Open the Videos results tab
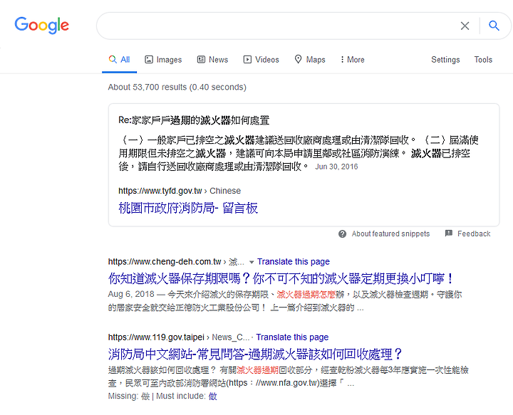The width and height of the screenshot is (513, 415). 261,60
